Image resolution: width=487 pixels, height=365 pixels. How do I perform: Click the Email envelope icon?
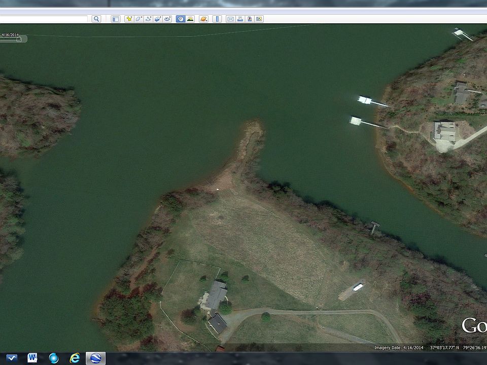[230, 19]
